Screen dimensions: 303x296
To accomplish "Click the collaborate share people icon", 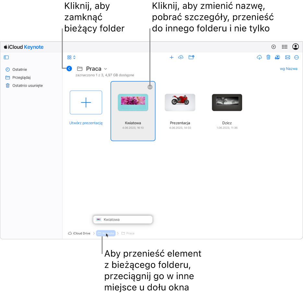I will tap(277, 57).
